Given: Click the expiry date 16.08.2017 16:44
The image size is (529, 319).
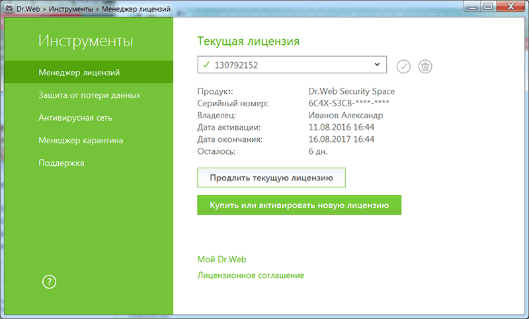Looking at the screenshot, I should [x=341, y=139].
